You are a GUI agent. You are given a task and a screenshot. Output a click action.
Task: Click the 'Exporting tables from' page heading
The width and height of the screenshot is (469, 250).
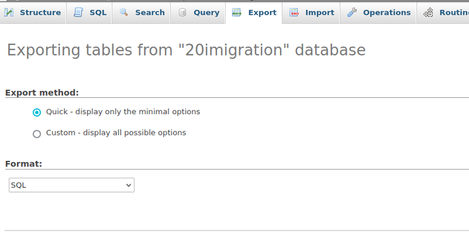coord(186,50)
